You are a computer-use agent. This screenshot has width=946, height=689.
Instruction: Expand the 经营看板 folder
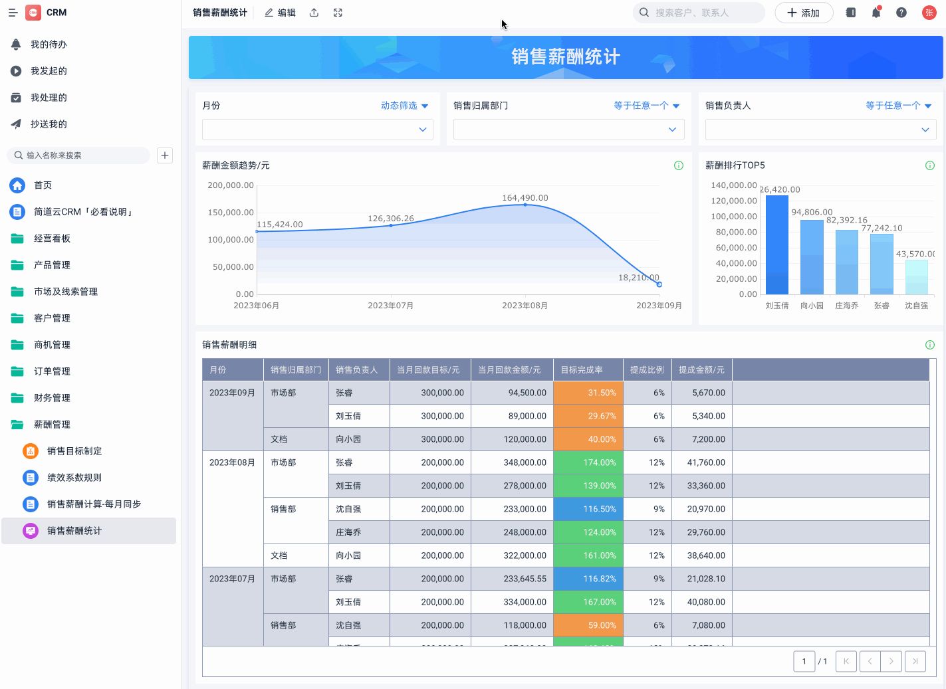52,239
